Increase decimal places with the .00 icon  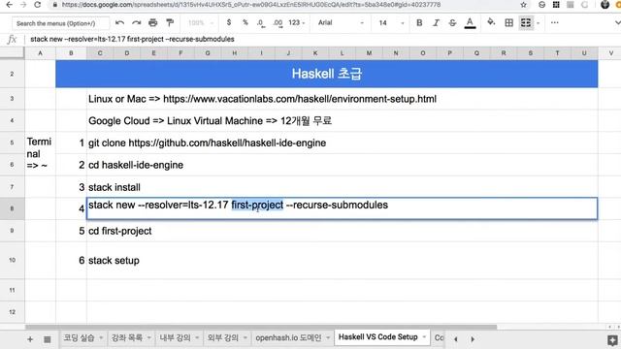coord(278,23)
